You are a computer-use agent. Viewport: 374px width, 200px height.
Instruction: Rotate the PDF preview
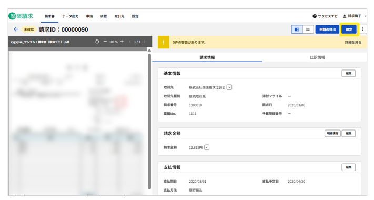[x=97, y=42]
